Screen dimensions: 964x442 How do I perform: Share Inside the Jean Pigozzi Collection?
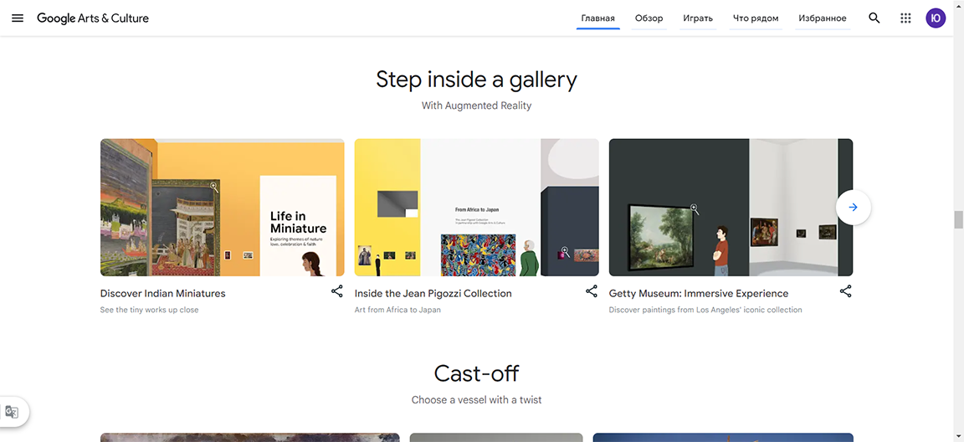tap(592, 291)
